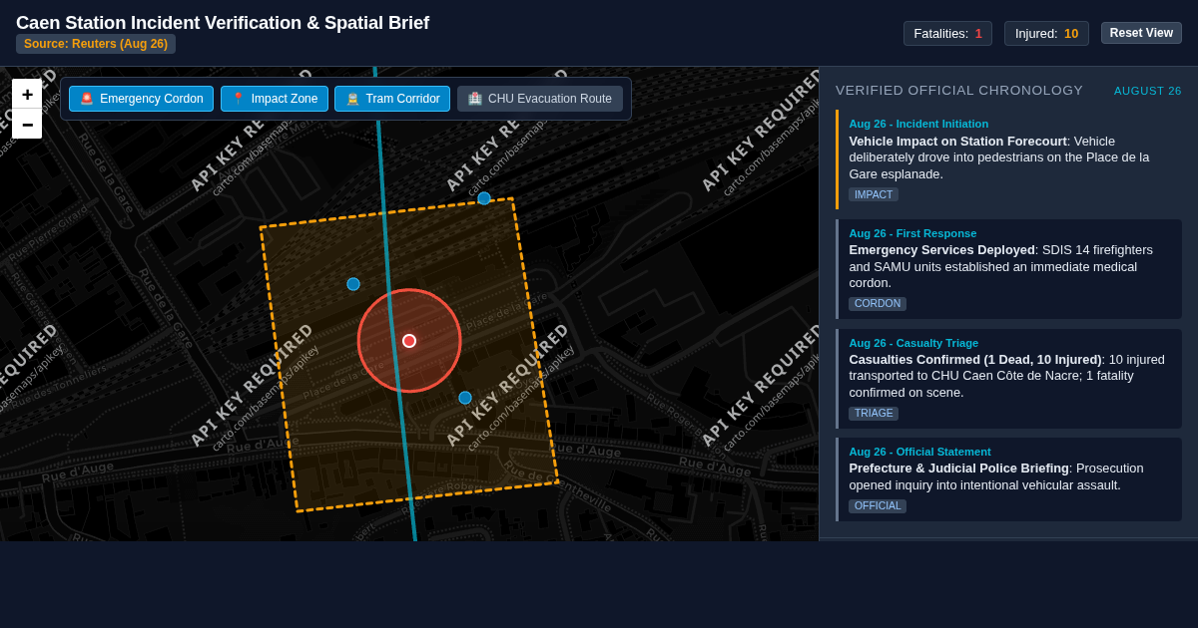Toggle the Impact Zone layer
This screenshot has height=628, width=1198.
coord(275,99)
